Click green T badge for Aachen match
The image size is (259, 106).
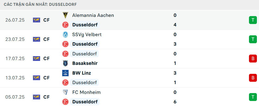[x=253, y=20]
